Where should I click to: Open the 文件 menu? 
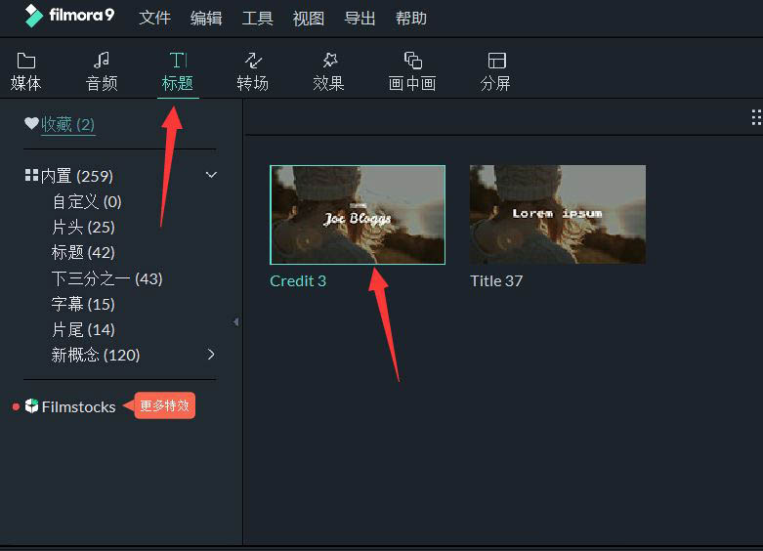pyautogui.click(x=154, y=19)
